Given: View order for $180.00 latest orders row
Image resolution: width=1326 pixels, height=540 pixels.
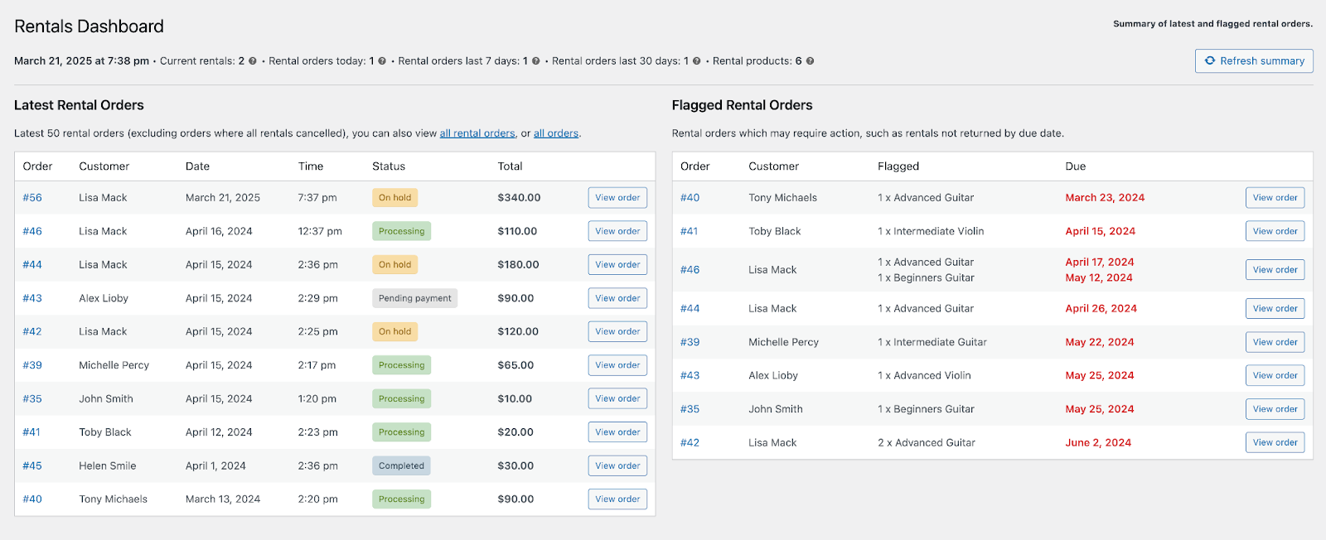Looking at the screenshot, I should tap(617, 265).
